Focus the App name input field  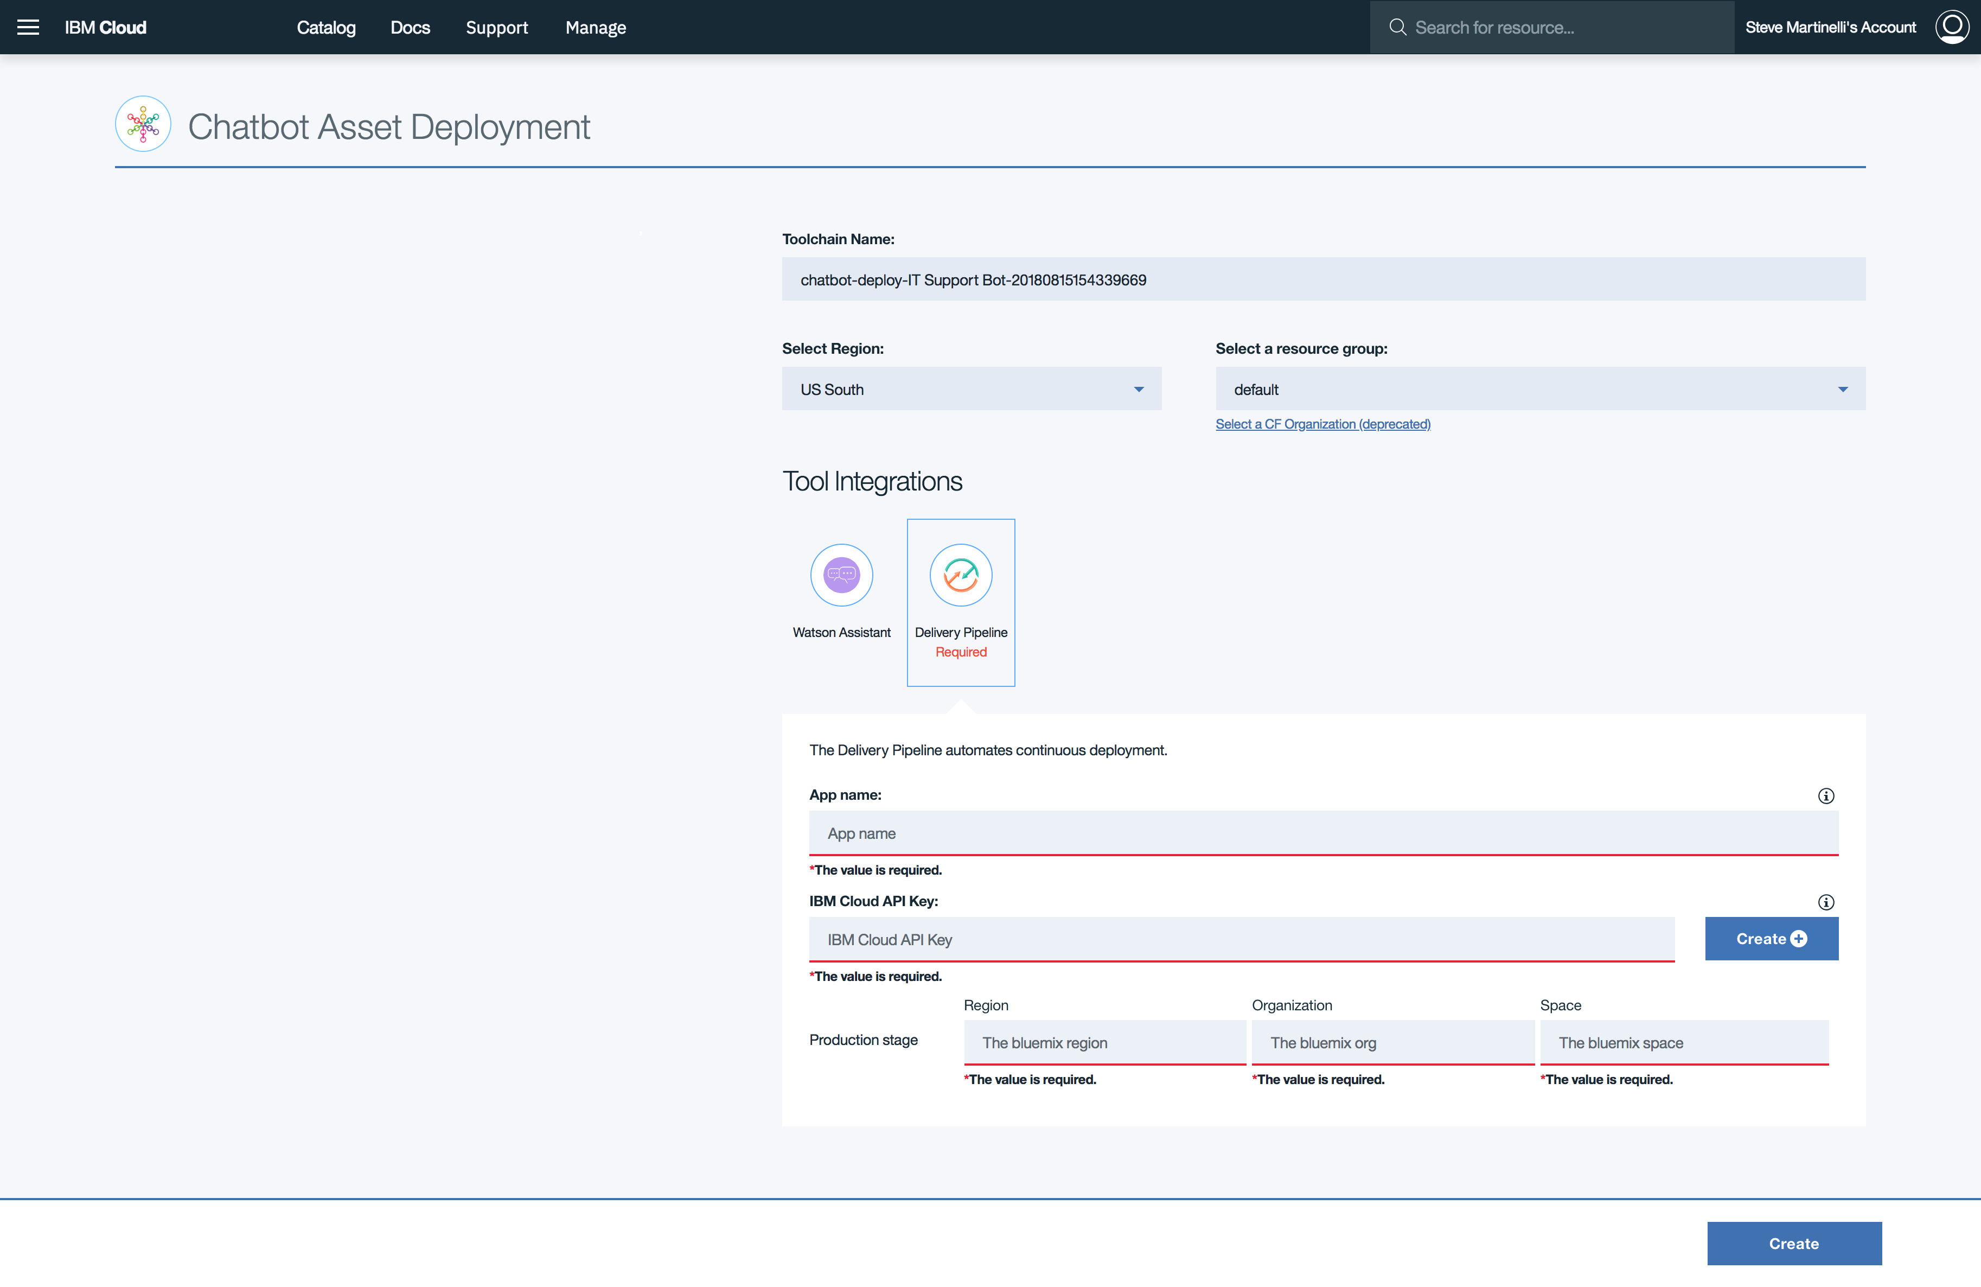point(1322,833)
